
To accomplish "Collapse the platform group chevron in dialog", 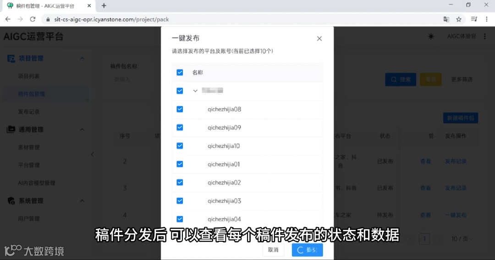I will [195, 91].
